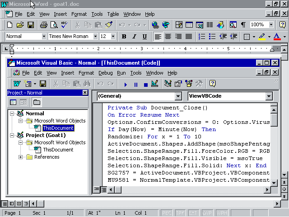Image resolution: width=289 pixels, height=217 pixels.
Task: Open Print Preview icon in Word
Action: [54, 24]
